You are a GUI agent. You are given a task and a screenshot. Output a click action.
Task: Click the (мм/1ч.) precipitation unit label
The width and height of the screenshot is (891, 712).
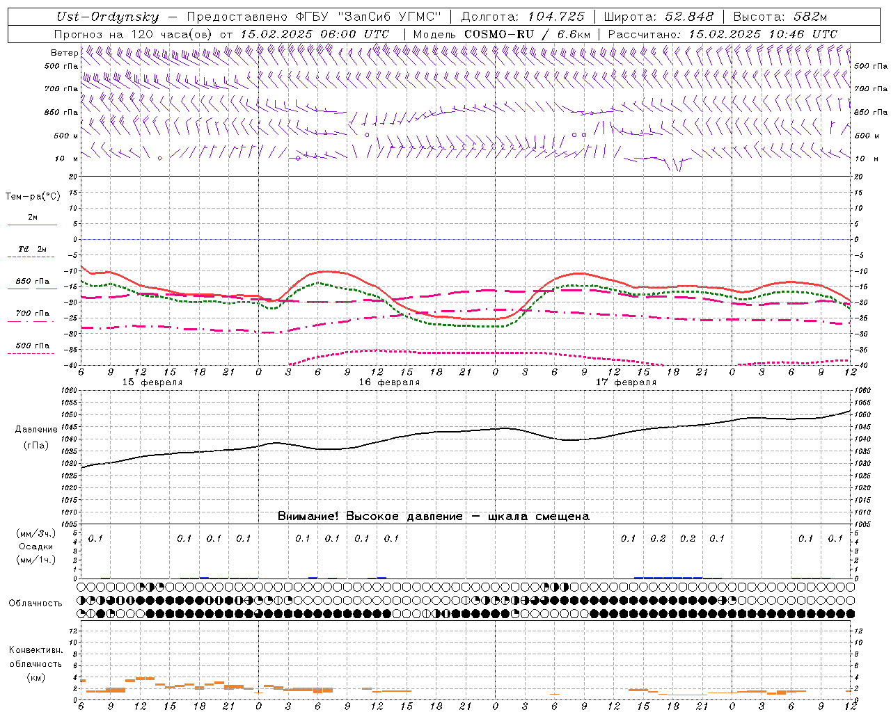point(36,560)
